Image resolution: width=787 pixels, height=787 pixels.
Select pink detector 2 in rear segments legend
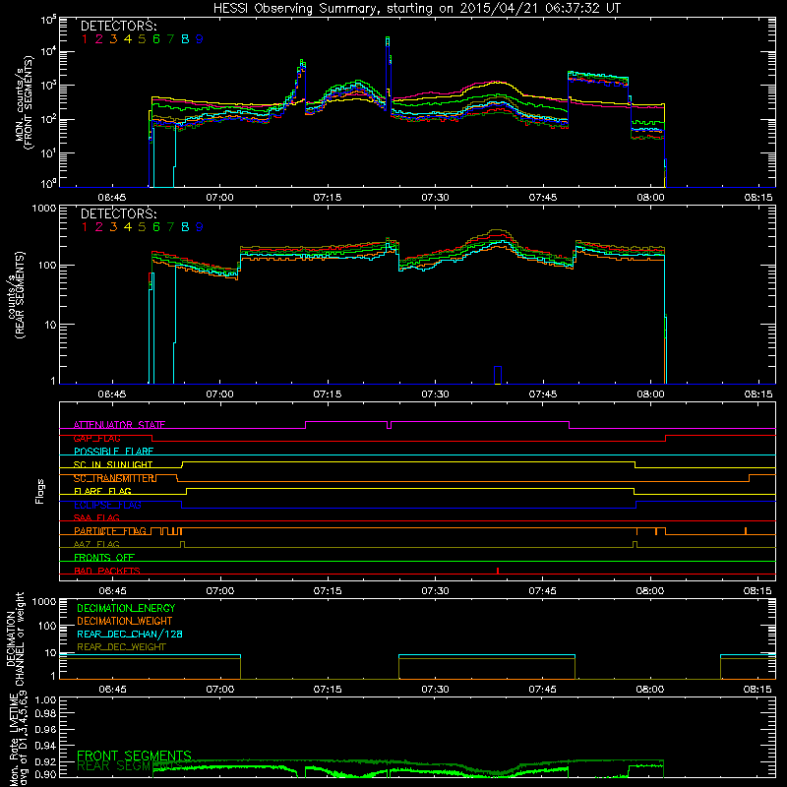click(99, 227)
